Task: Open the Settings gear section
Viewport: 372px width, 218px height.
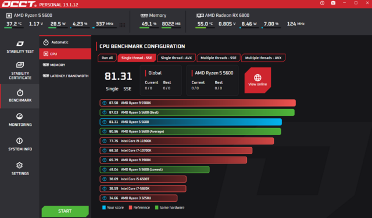Action: 20,169
